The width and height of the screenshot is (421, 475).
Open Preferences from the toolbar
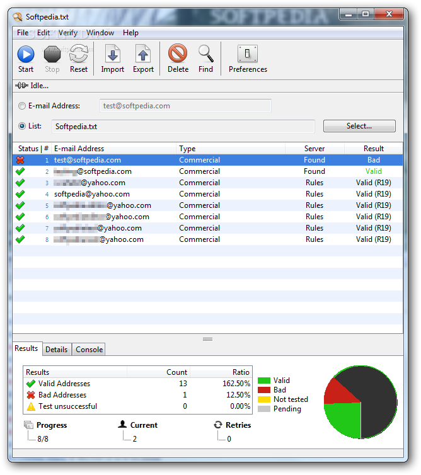point(248,59)
